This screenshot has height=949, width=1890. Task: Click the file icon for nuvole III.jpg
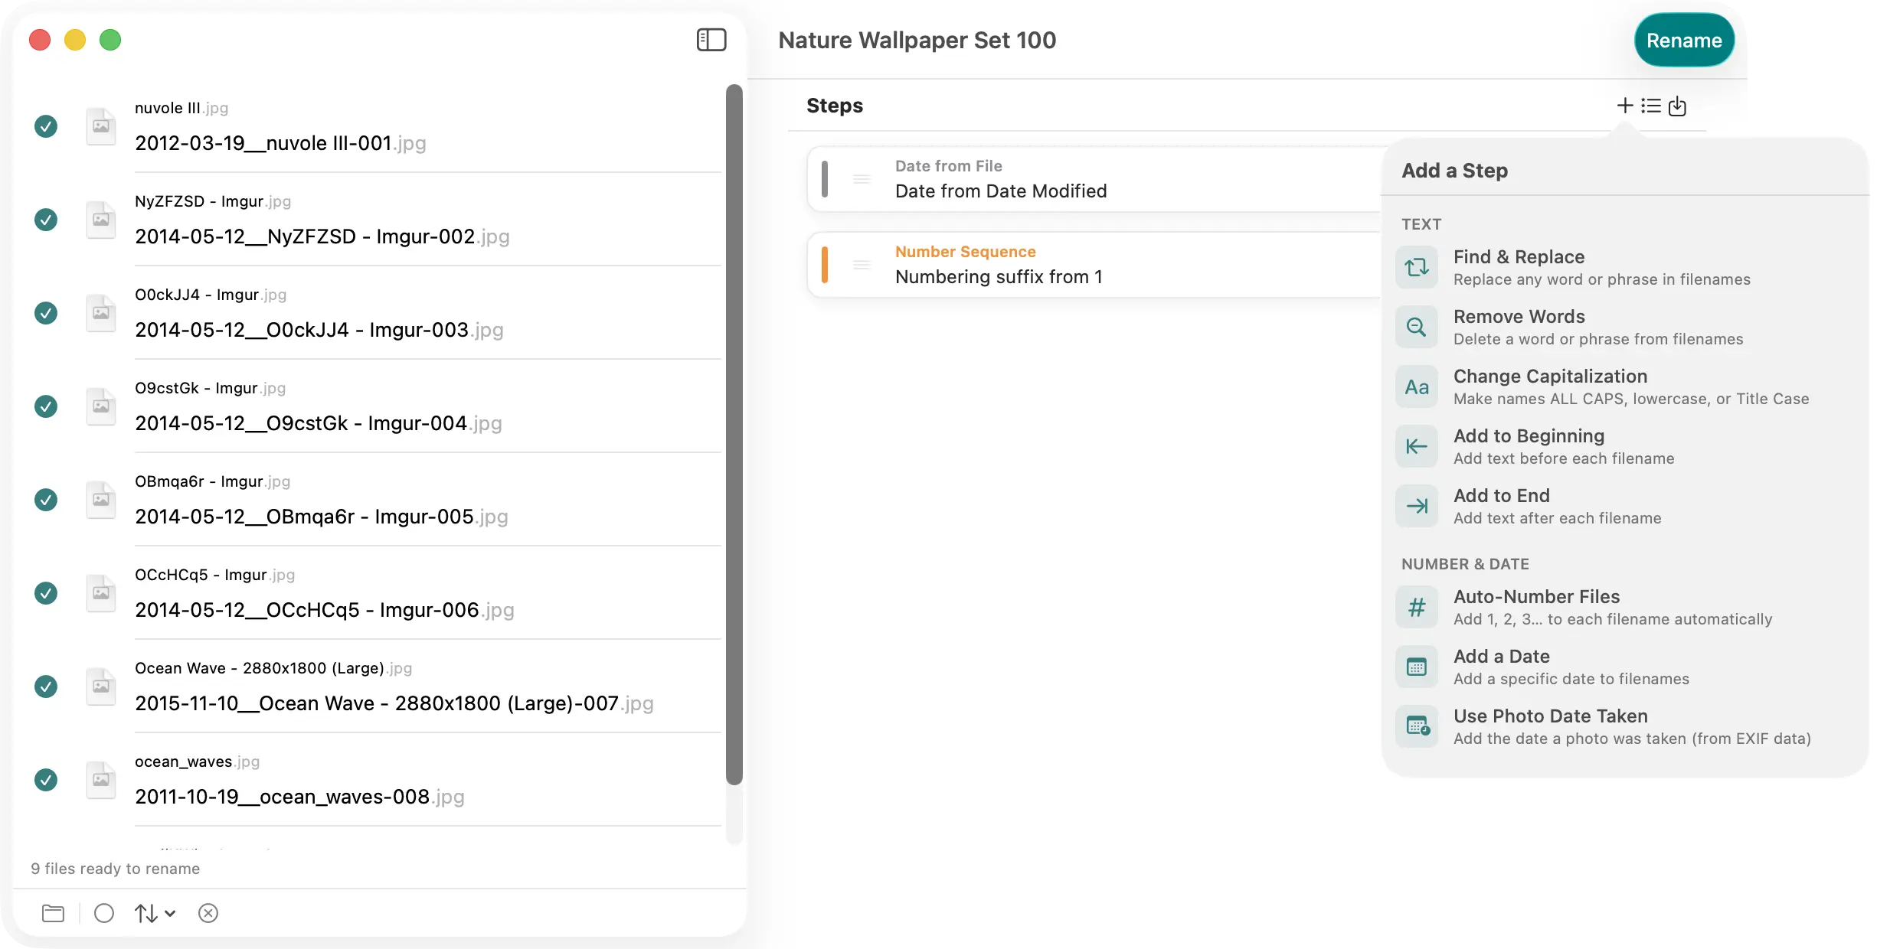(101, 126)
